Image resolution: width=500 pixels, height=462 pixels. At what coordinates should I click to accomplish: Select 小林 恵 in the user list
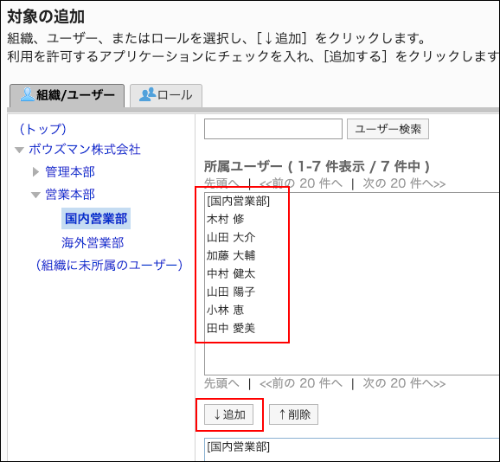point(226,310)
